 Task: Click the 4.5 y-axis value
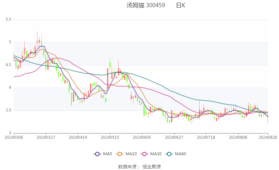click(8, 65)
